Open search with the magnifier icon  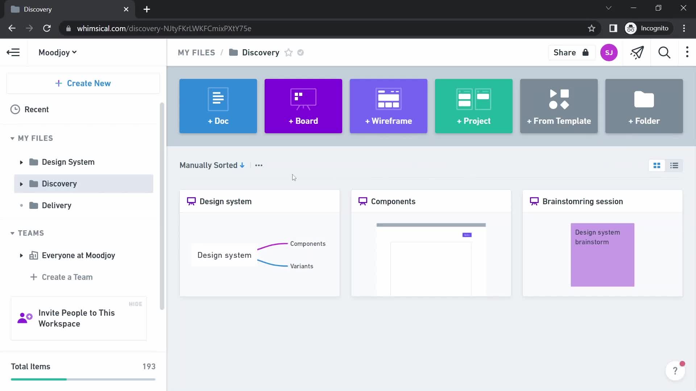click(x=664, y=52)
